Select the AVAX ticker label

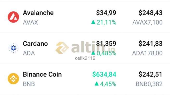coord(30,22)
